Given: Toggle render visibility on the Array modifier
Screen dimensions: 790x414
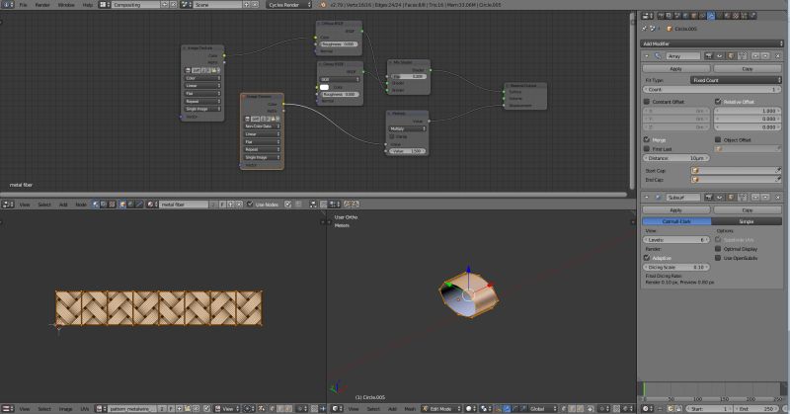Looking at the screenshot, I should point(708,55).
